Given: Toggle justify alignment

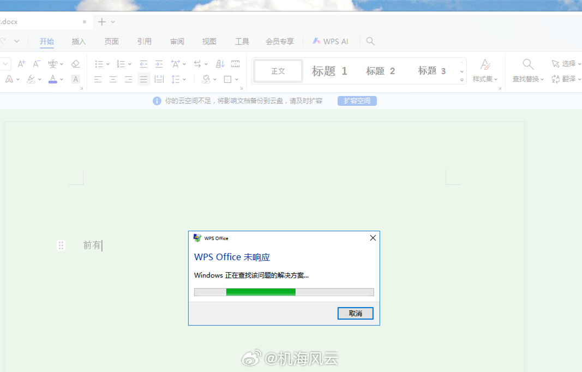Looking at the screenshot, I should (143, 79).
